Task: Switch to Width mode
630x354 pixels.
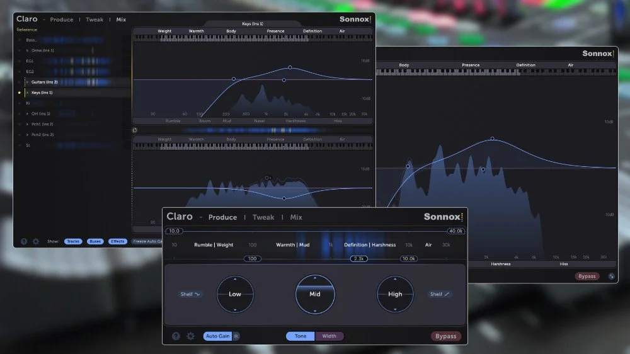Action: click(x=329, y=336)
